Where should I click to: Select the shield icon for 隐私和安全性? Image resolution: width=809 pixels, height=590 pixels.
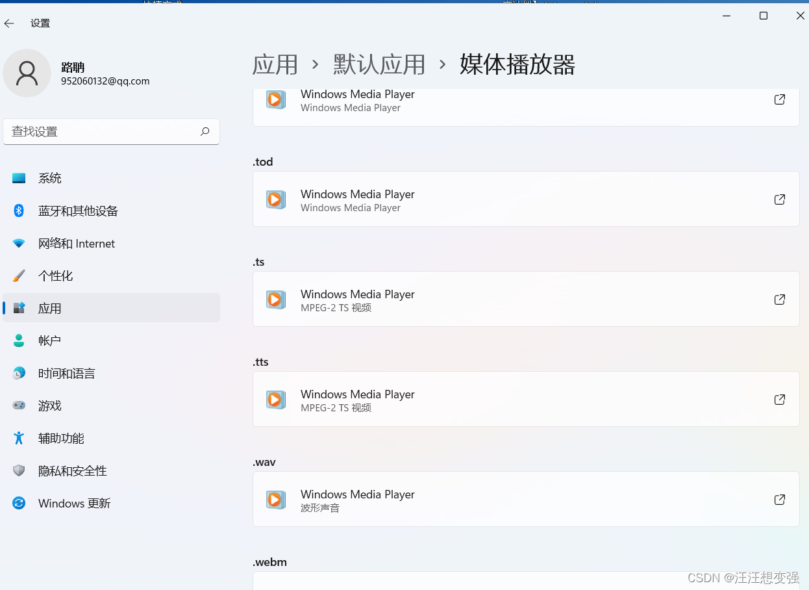coord(19,470)
